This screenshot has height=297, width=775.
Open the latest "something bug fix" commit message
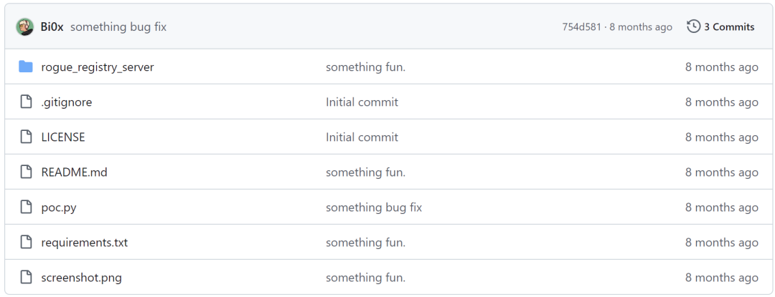(118, 27)
